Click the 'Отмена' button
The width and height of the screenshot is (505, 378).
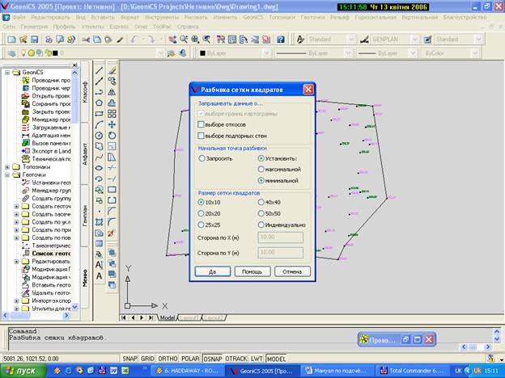click(x=291, y=271)
